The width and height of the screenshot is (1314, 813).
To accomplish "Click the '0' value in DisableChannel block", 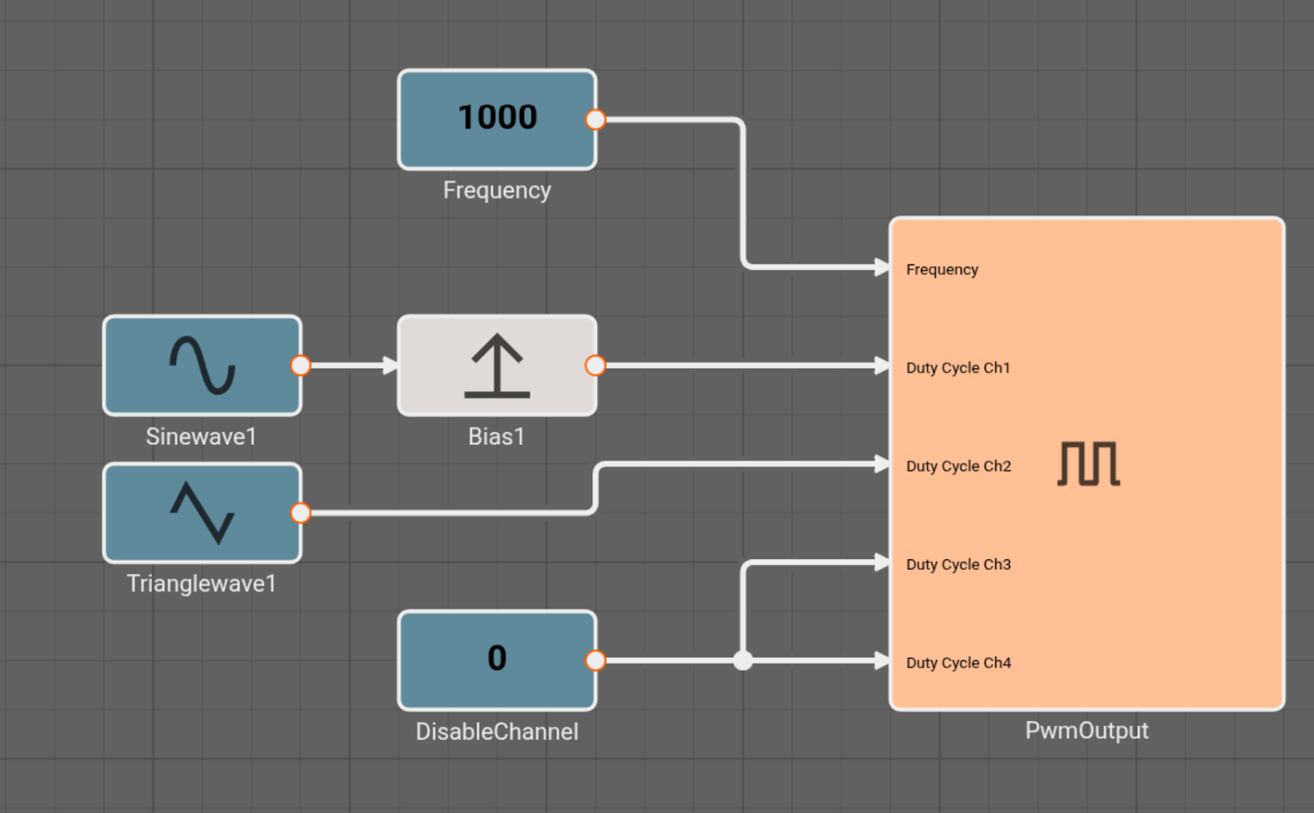I will tap(497, 658).
